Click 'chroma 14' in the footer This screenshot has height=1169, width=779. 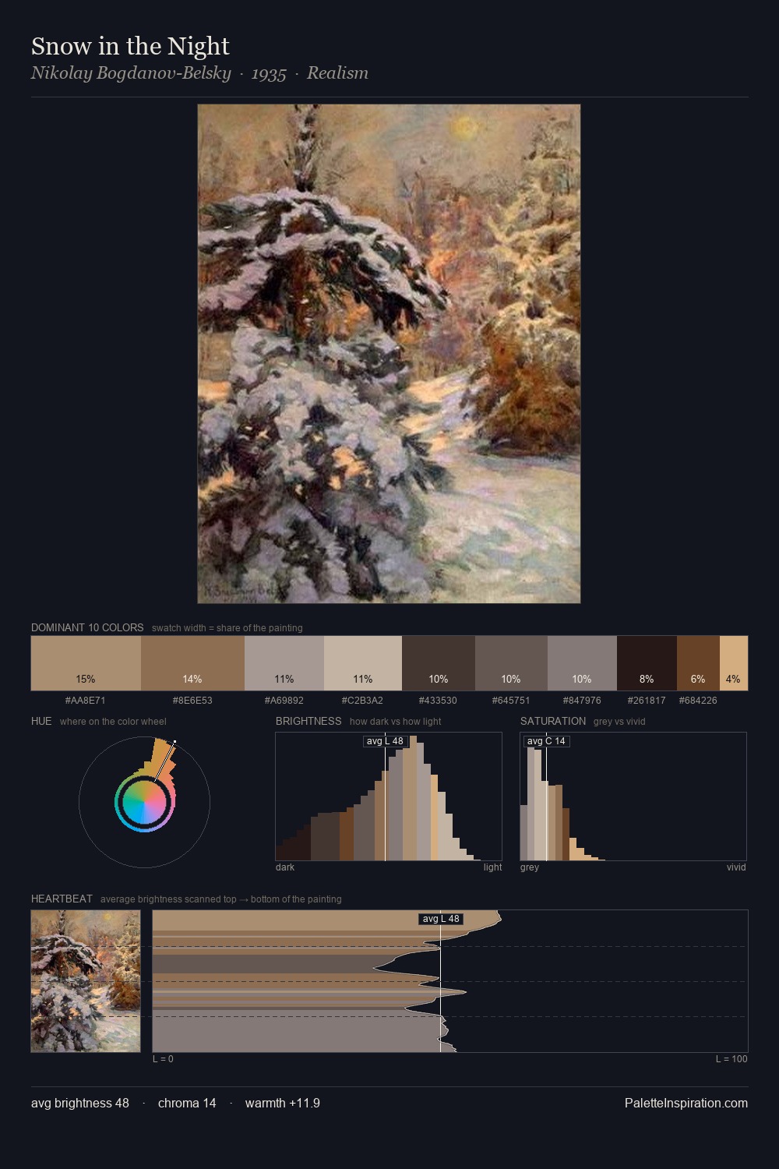[x=187, y=1103]
